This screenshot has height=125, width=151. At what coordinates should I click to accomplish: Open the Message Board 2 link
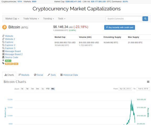coord(14,54)
